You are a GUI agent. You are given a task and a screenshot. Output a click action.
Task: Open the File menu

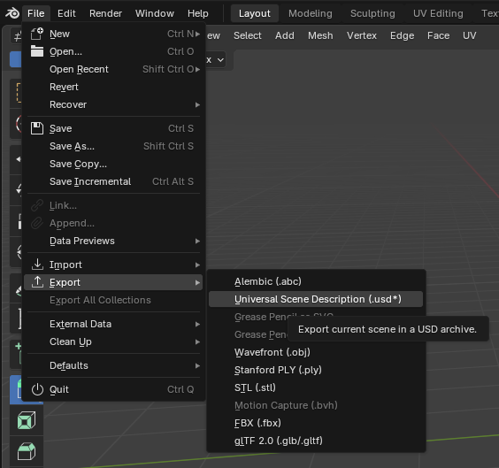click(35, 13)
